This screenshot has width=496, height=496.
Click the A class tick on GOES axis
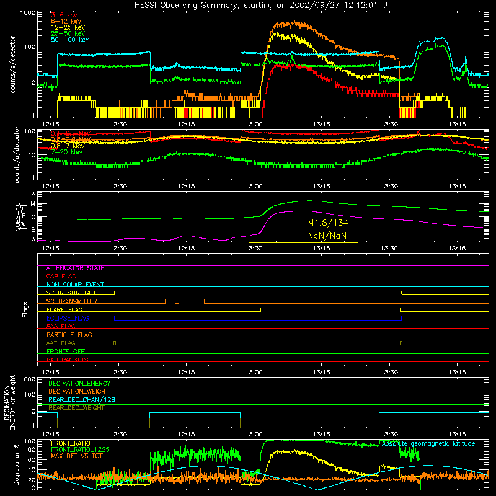point(33,240)
